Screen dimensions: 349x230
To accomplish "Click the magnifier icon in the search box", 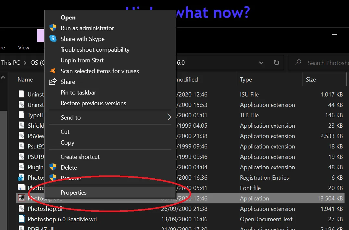I will pos(298,63).
